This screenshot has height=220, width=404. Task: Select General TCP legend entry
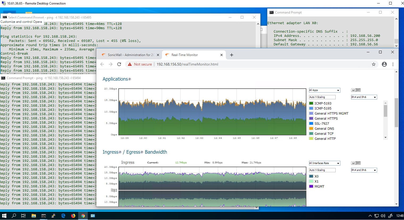pos(324,133)
